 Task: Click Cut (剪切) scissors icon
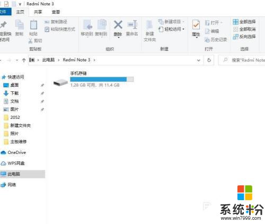pos(30,41)
